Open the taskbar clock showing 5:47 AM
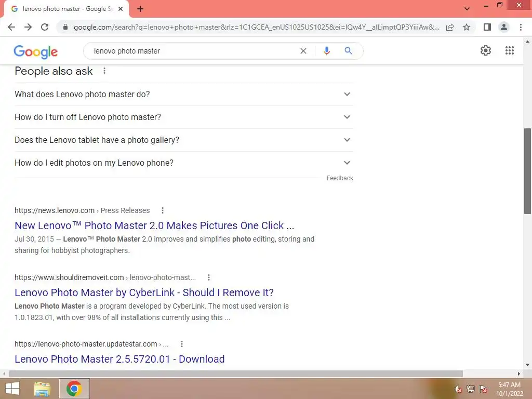Viewport: 532px width, 399px height. [x=509, y=389]
